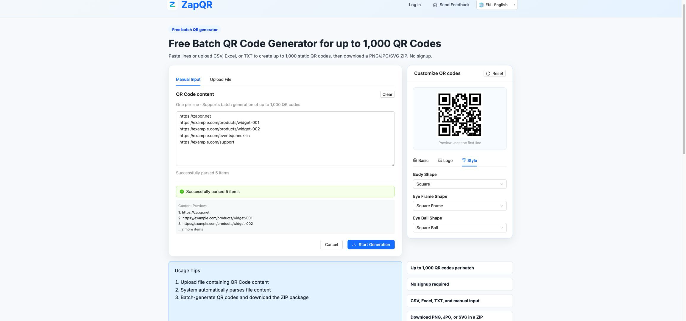Viewport: 686px width, 321px height.
Task: Click the 'CSV, Excel, TXT, and manual input' card
Action: point(460,301)
